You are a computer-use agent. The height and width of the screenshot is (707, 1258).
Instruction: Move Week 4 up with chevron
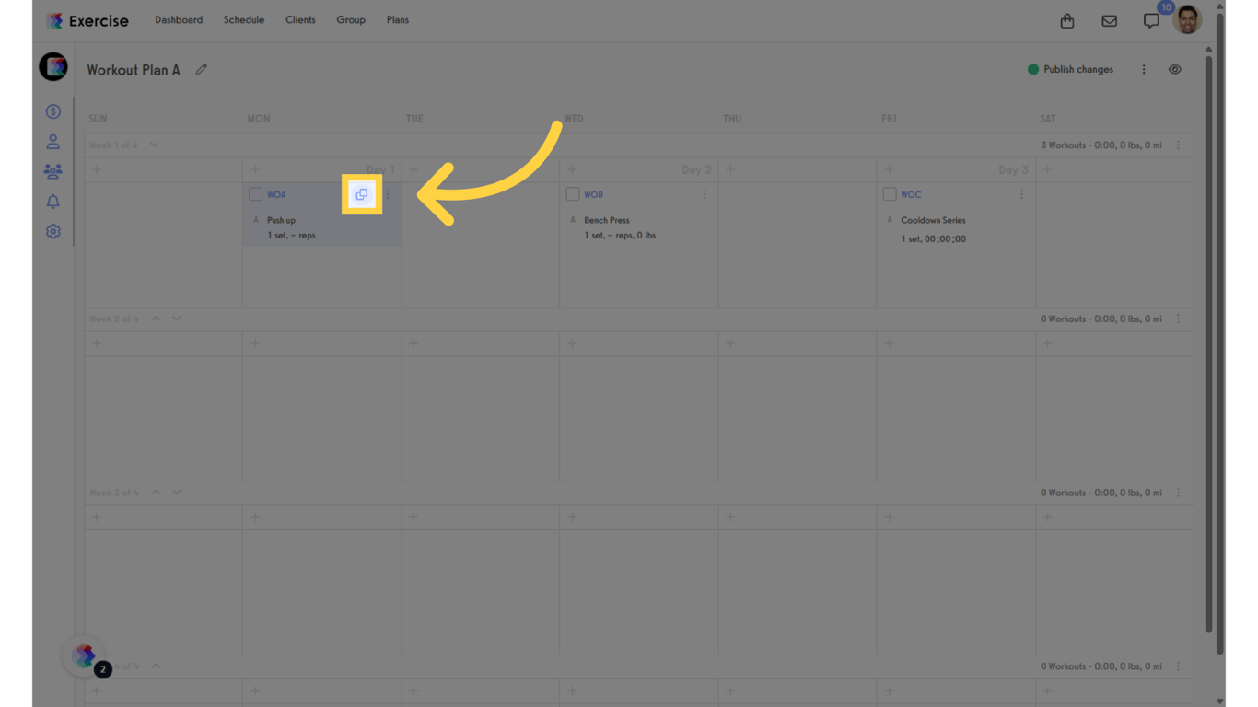pos(156,666)
